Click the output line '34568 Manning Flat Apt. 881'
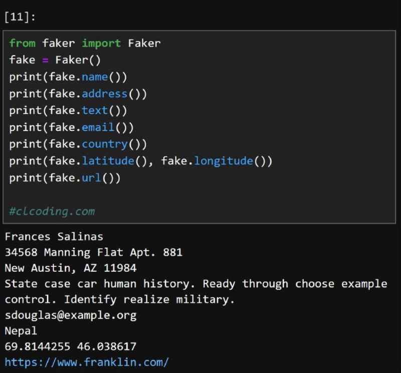The width and height of the screenshot is (401, 373). [x=94, y=252]
